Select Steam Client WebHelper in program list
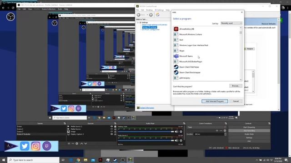This screenshot has width=291, height=163. 207,67
